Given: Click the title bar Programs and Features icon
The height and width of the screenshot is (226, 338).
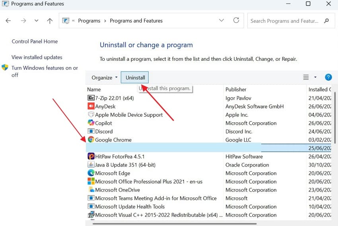Looking at the screenshot, I should pos(6,4).
